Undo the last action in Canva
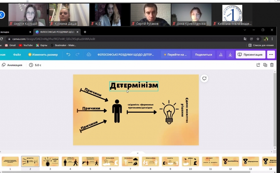The width and height of the screenshot is (280, 173). [x=68, y=55]
